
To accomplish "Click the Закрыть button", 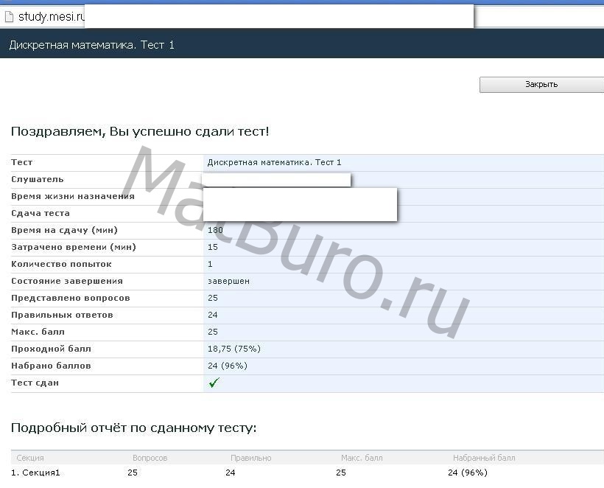I will click(x=541, y=85).
